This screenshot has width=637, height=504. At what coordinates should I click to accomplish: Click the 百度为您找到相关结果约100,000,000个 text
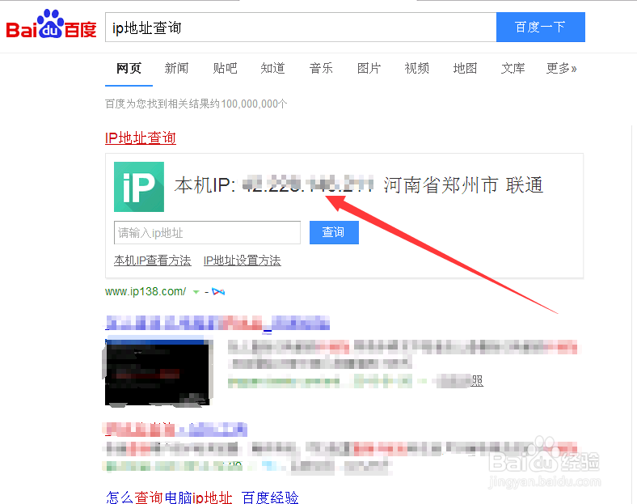[x=196, y=104]
